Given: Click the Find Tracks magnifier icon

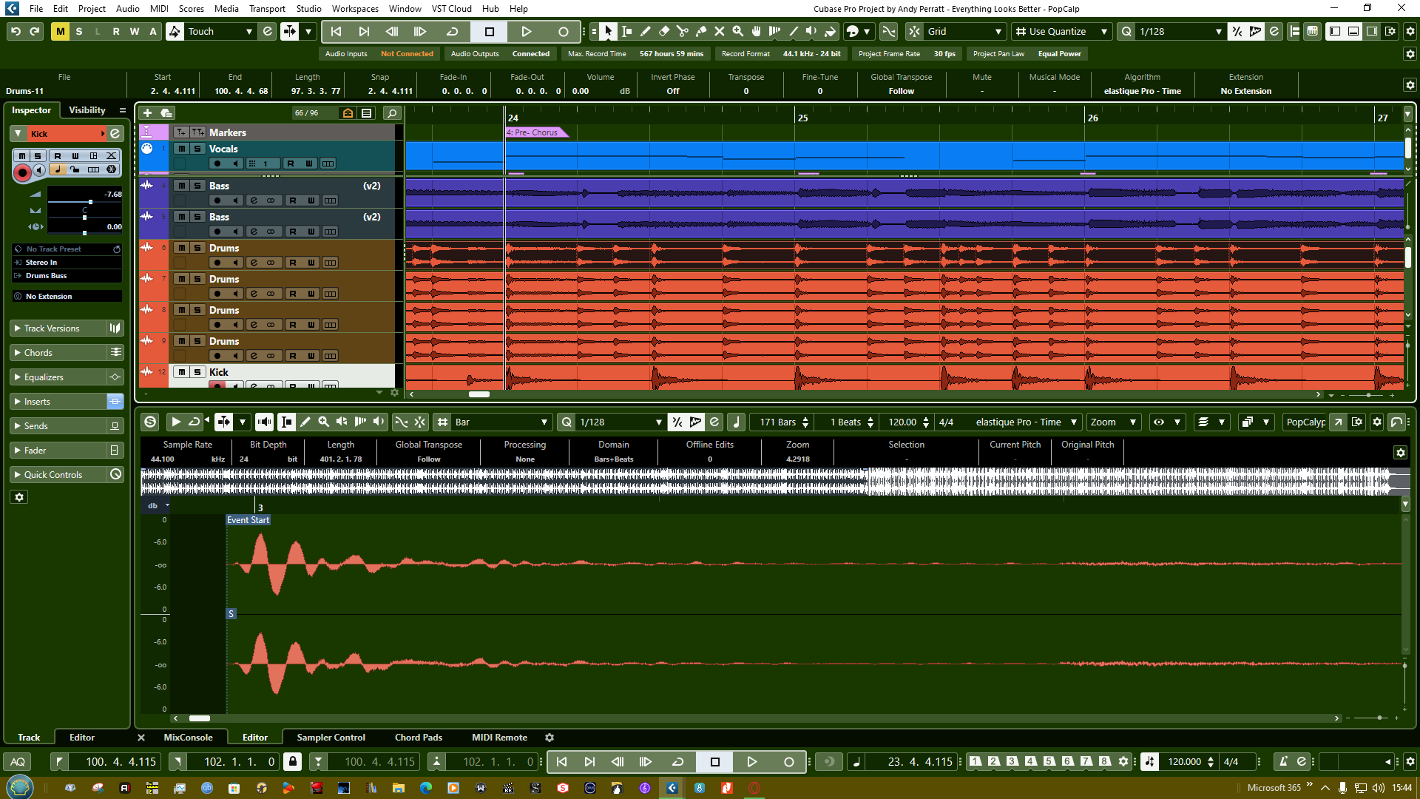Looking at the screenshot, I should coord(392,112).
